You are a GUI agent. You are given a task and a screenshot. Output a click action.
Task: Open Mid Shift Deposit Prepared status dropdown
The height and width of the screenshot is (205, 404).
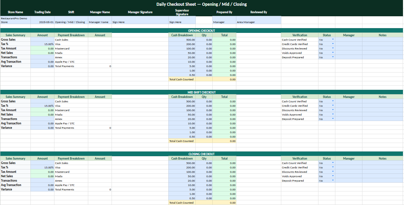[333, 119]
